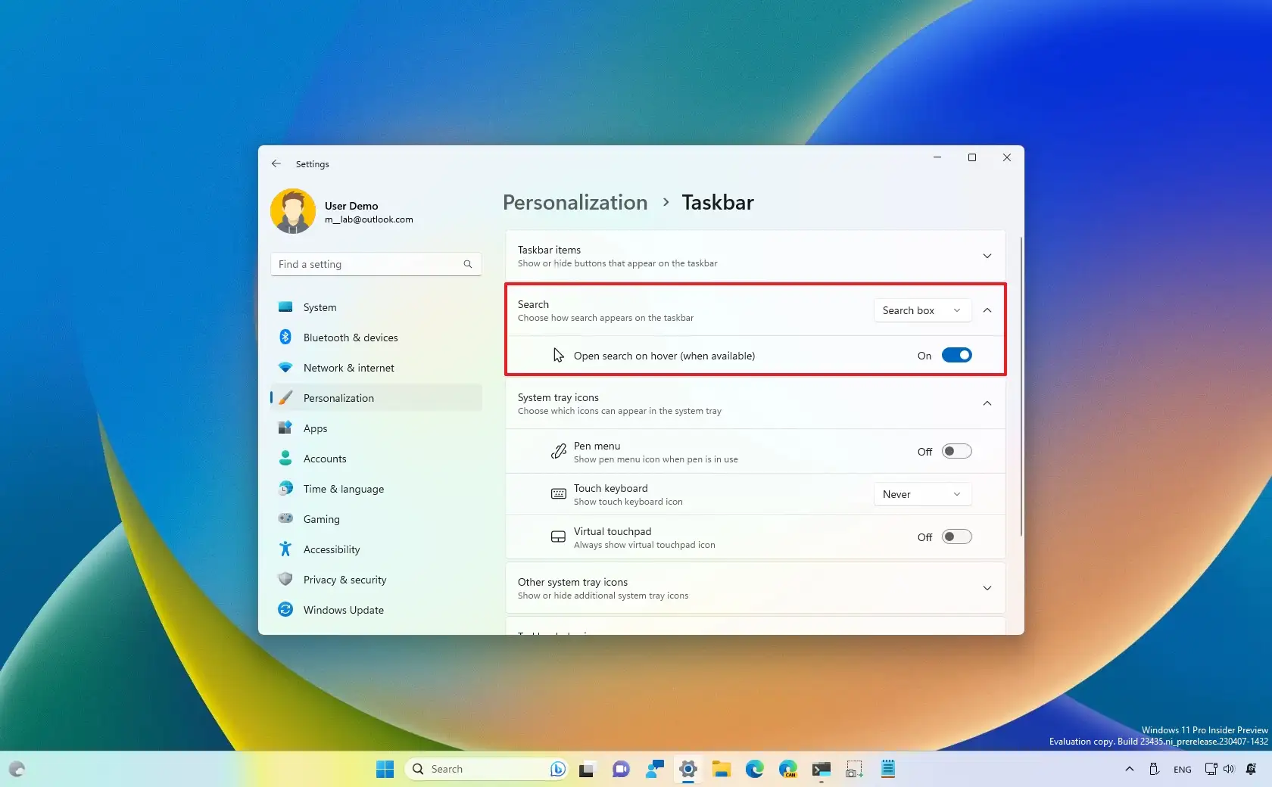This screenshot has height=787, width=1272.
Task: Turn on the Virtual touchpad toggle
Action: click(956, 537)
